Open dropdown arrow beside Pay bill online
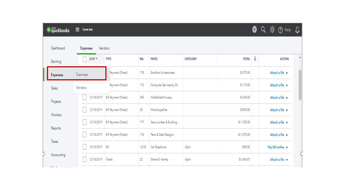Image resolution: width=345 pixels, height=194 pixels. [287, 147]
